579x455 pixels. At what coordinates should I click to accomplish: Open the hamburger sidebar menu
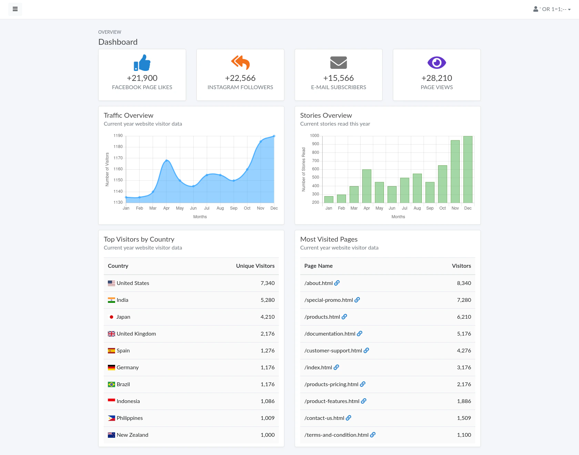click(x=15, y=9)
